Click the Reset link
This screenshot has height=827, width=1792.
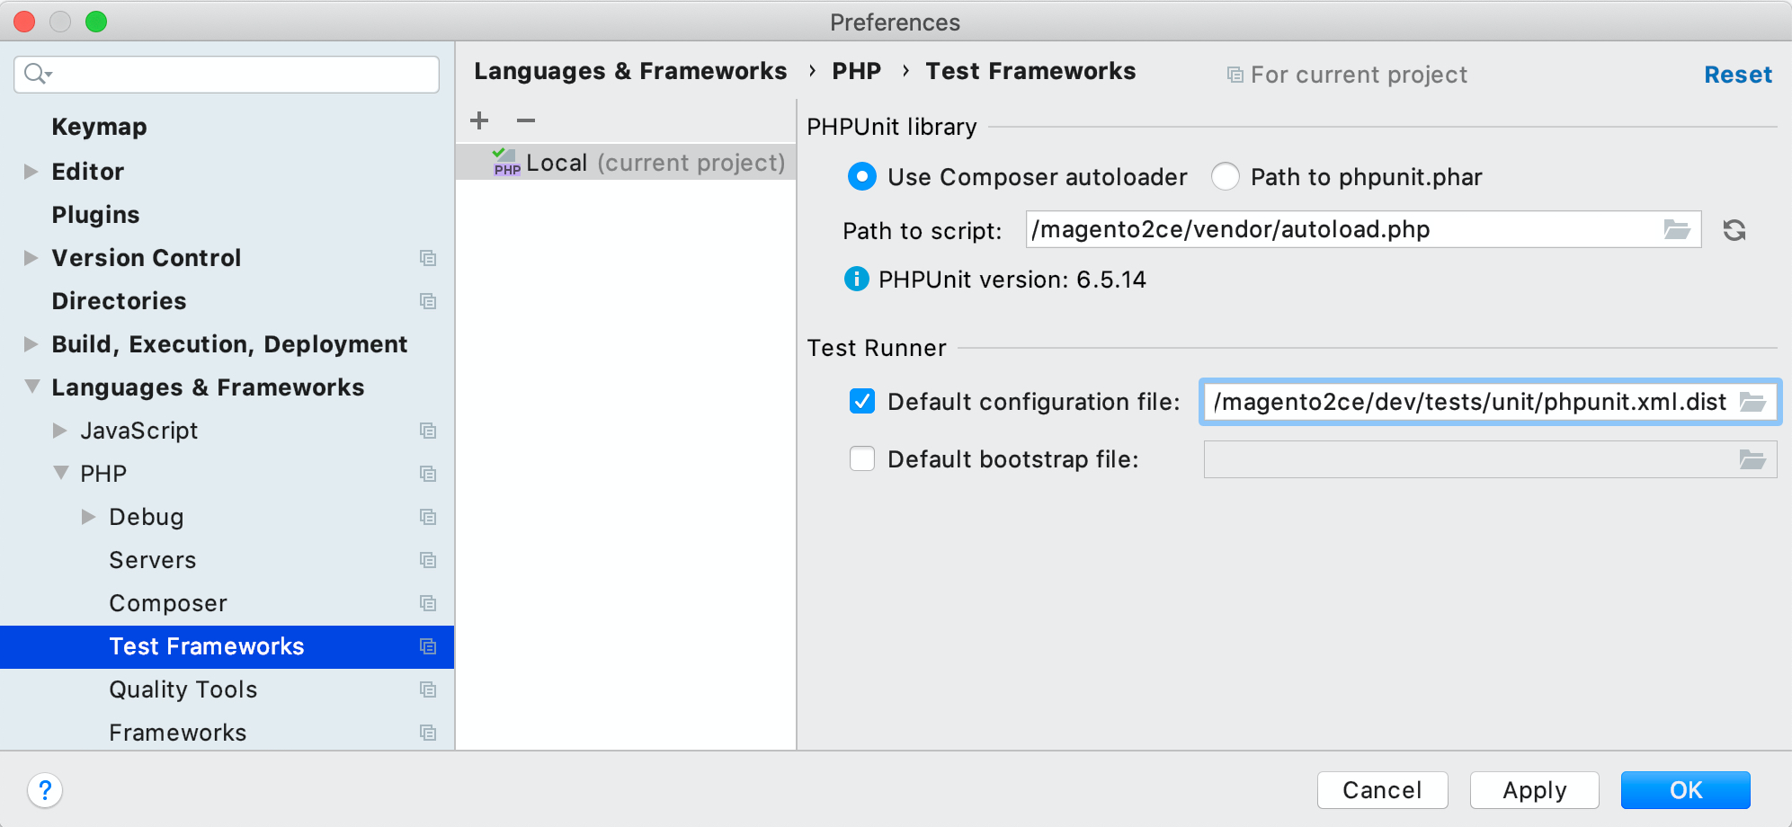click(x=1737, y=75)
